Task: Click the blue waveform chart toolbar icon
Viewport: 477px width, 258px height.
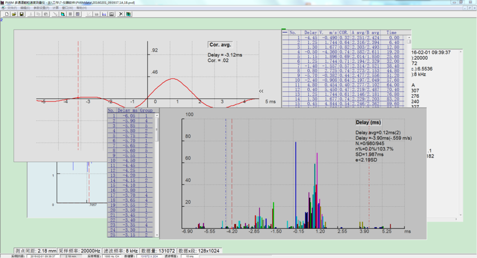Action: click(x=104, y=14)
